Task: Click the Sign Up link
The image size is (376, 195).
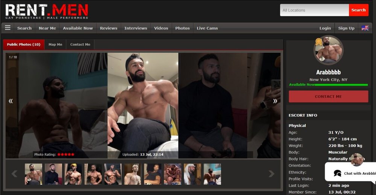Action: tap(346, 28)
